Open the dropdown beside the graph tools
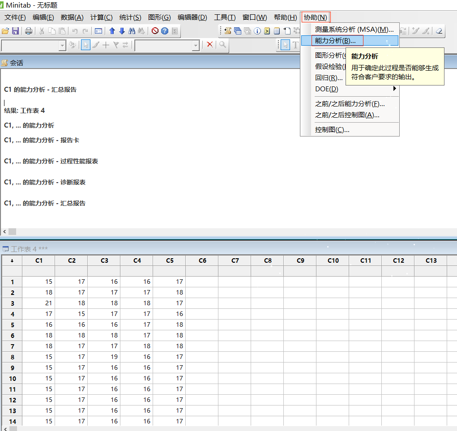Viewport: 457px width, 431px height. coord(196,44)
